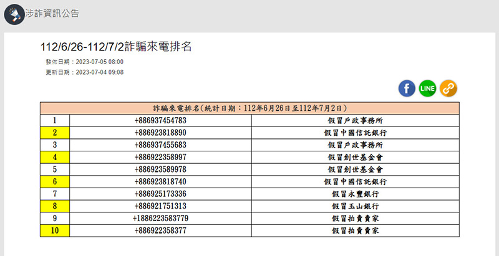
Task: Select phone number +886923589978
Action: point(160,169)
